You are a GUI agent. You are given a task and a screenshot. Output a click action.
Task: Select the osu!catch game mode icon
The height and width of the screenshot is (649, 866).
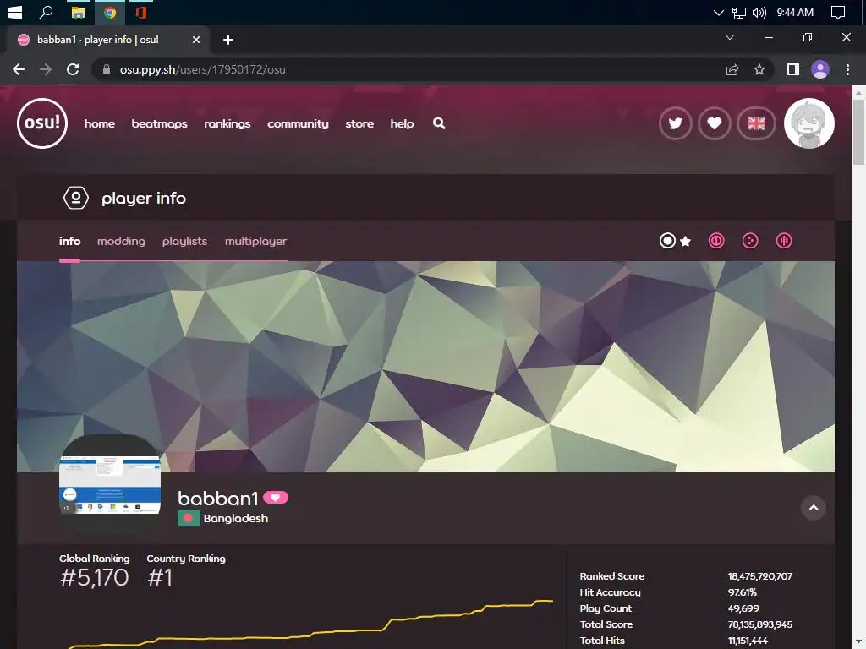click(750, 241)
